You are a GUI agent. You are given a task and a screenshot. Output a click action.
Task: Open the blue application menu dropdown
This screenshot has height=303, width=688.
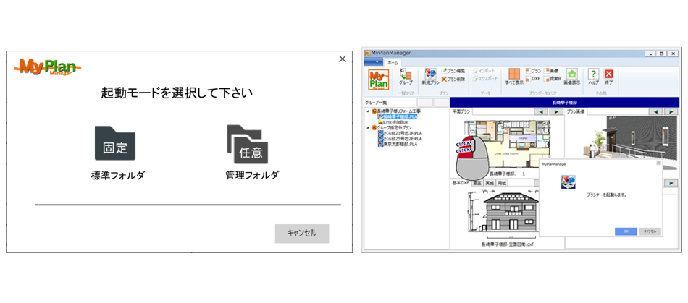click(374, 62)
